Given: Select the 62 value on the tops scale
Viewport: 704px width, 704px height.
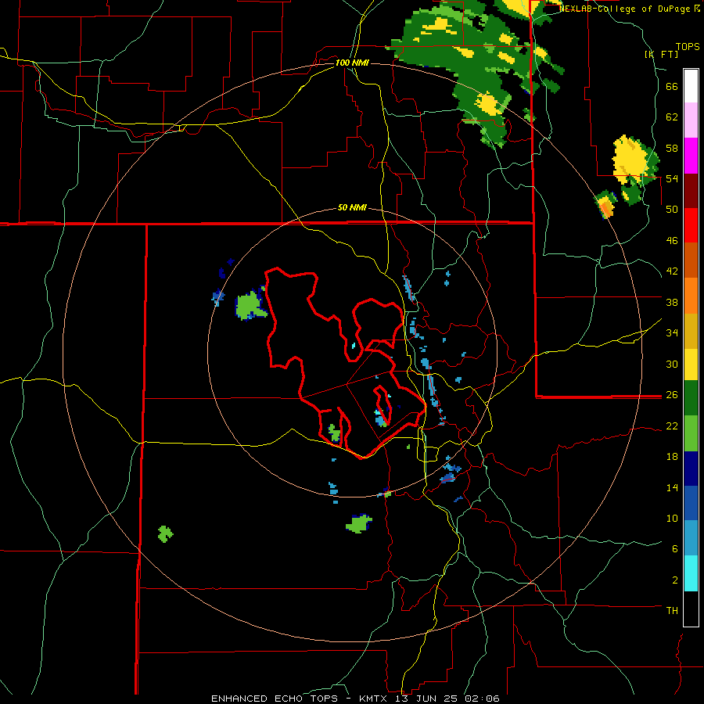Looking at the screenshot, I should point(672,117).
